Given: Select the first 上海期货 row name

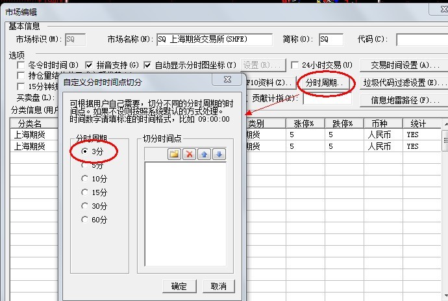Looking at the screenshot, I should 30,135.
